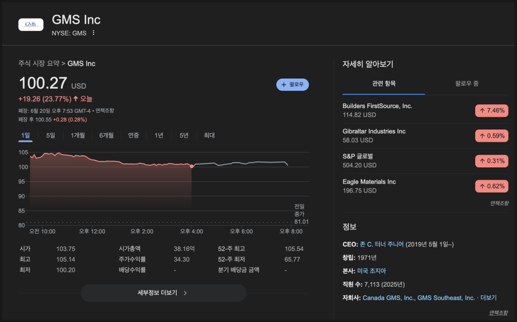
Task: Show the 5년 chart range
Action: tap(184, 135)
